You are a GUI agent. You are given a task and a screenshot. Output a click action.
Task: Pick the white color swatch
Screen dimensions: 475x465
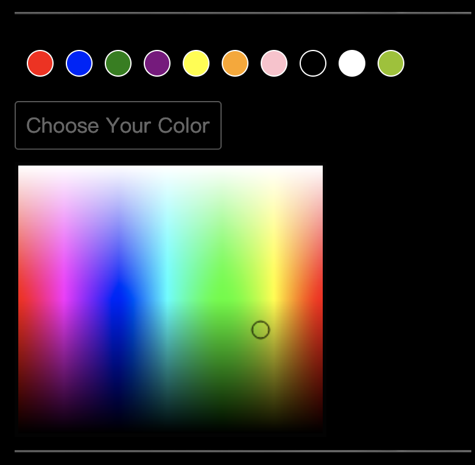352,63
